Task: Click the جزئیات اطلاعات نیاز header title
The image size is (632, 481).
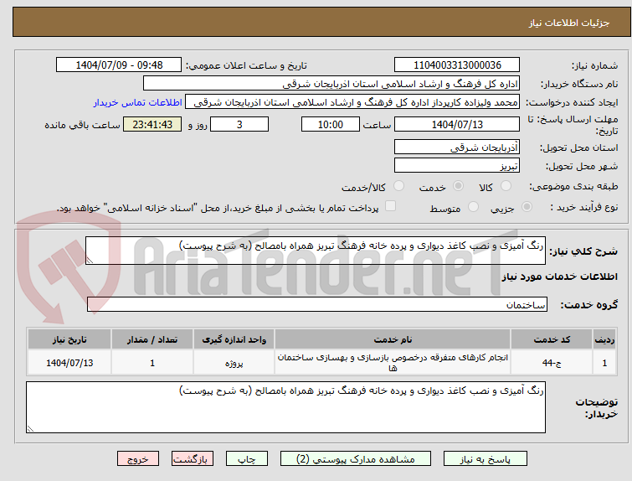Action: tap(569, 23)
